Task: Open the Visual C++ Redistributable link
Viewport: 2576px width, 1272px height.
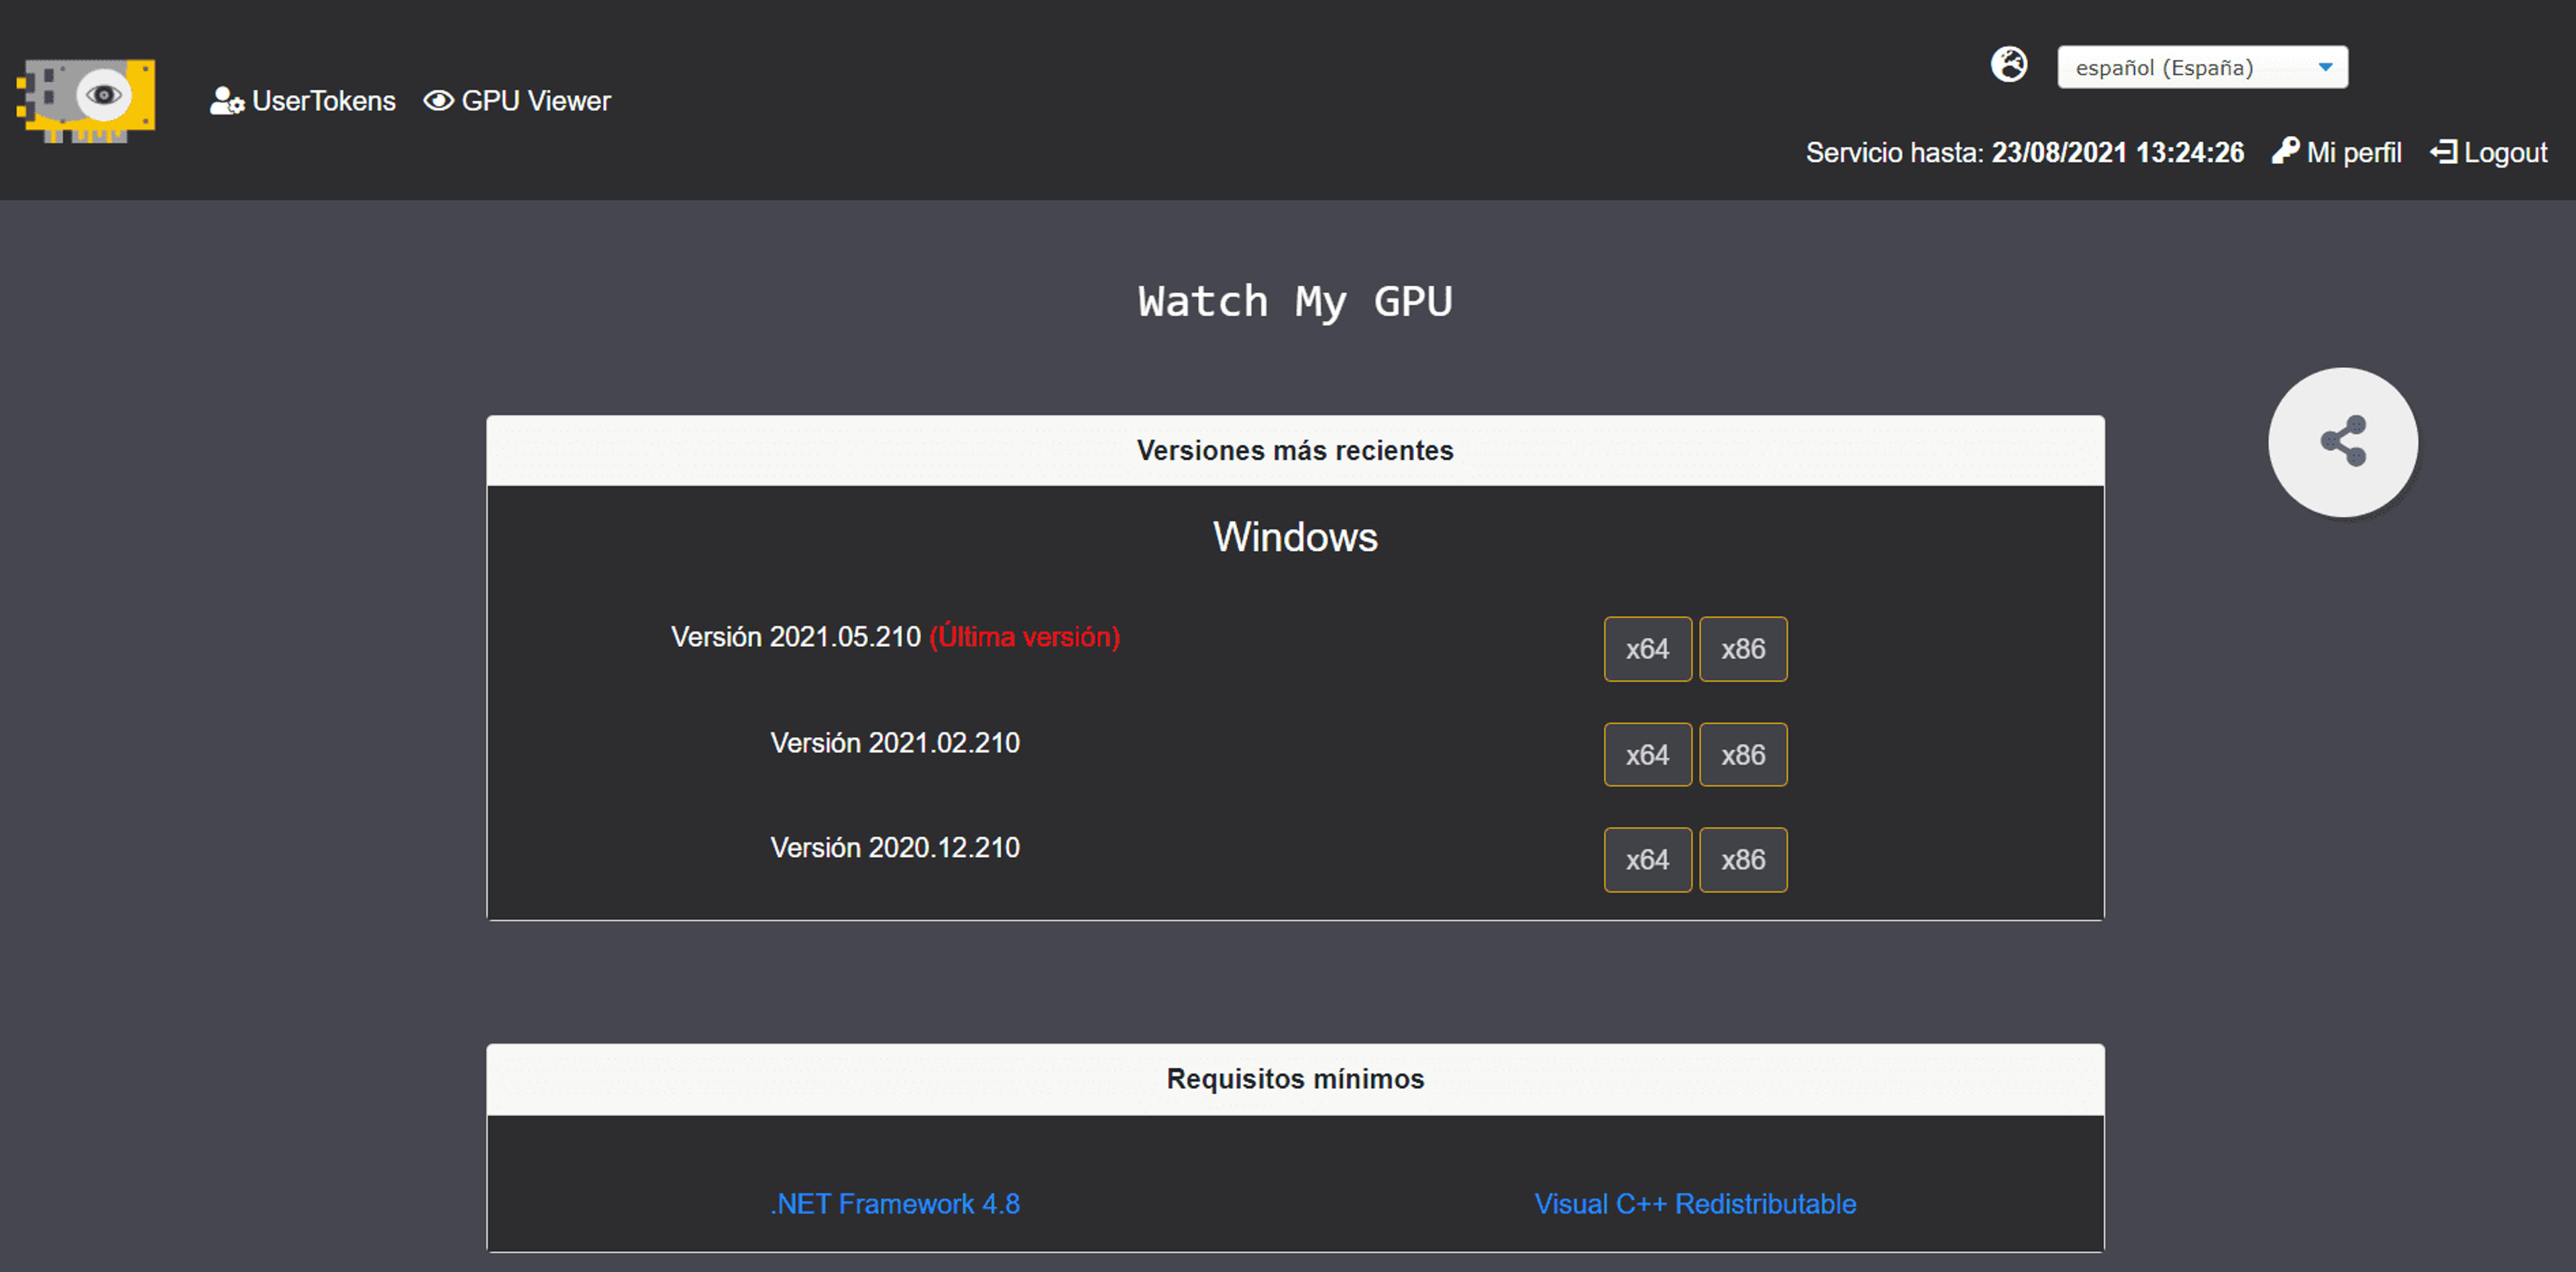Action: click(1695, 1204)
